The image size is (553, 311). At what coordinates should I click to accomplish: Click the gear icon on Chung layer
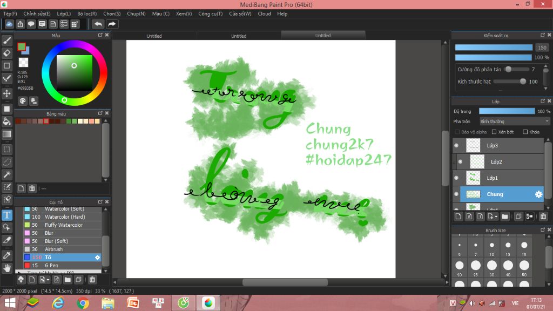pos(538,194)
